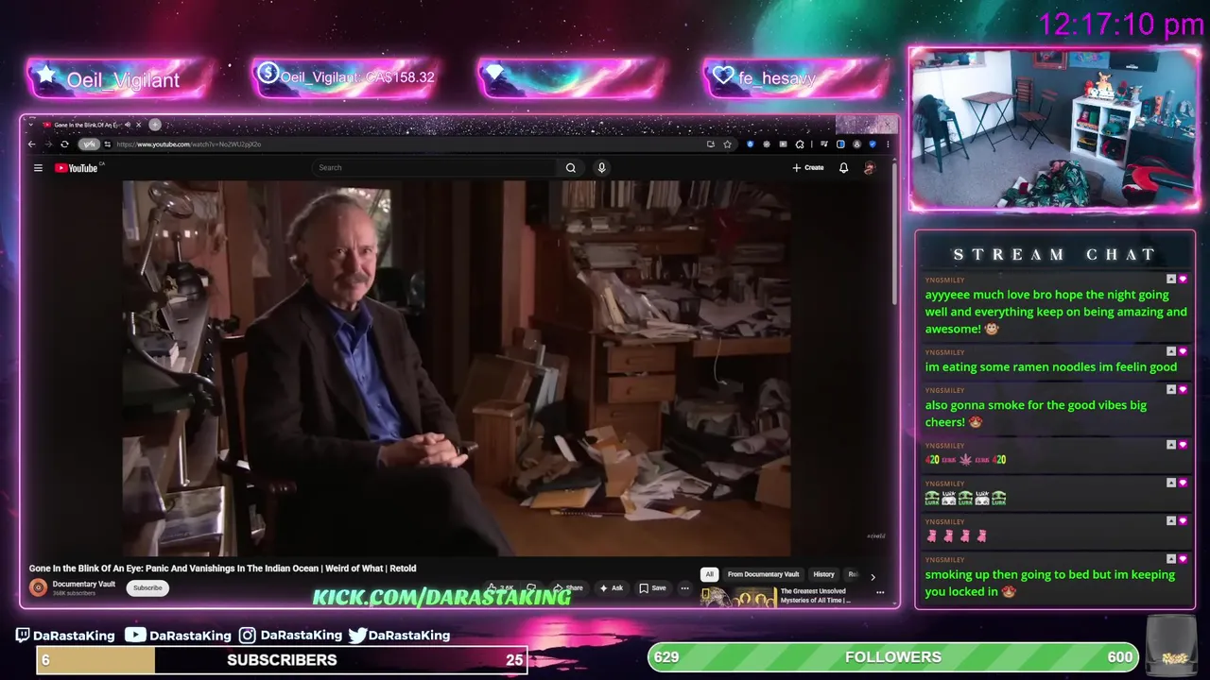Open options for 'Greatest Unsolved Mysteries' video
This screenshot has width=1210, height=680.
pyautogui.click(x=880, y=592)
